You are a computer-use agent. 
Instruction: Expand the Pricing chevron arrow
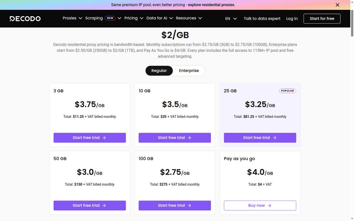[x=141, y=18]
